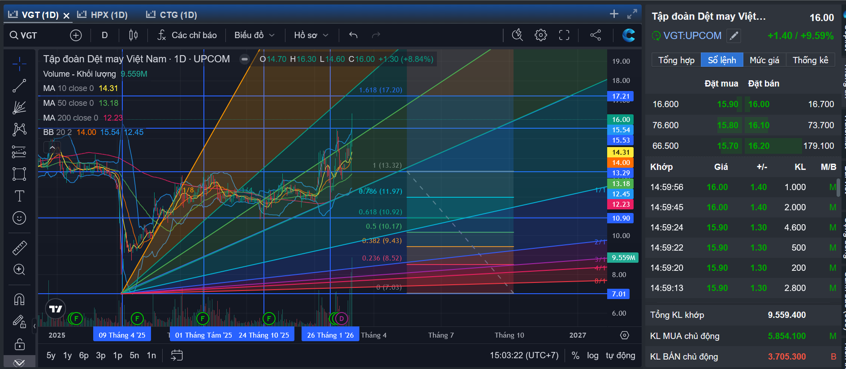
Task: Click the purple D dividend marker
Action: [x=341, y=318]
